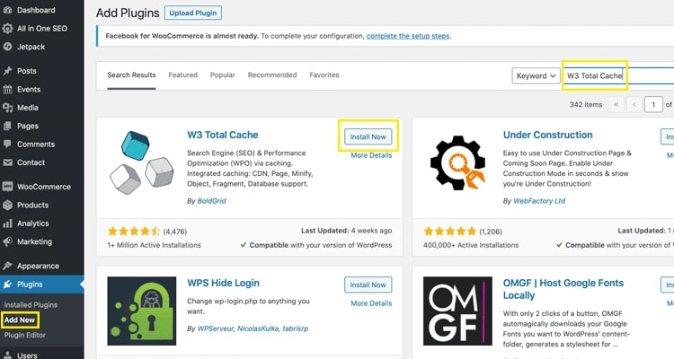The height and width of the screenshot is (359, 674).
Task: Click the Analytics bar chart icon
Action: (x=7, y=223)
